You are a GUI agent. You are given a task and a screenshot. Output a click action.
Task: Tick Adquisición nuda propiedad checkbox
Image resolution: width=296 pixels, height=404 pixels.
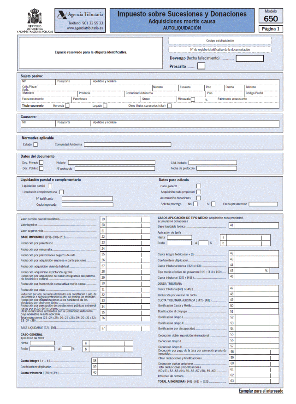(198, 192)
